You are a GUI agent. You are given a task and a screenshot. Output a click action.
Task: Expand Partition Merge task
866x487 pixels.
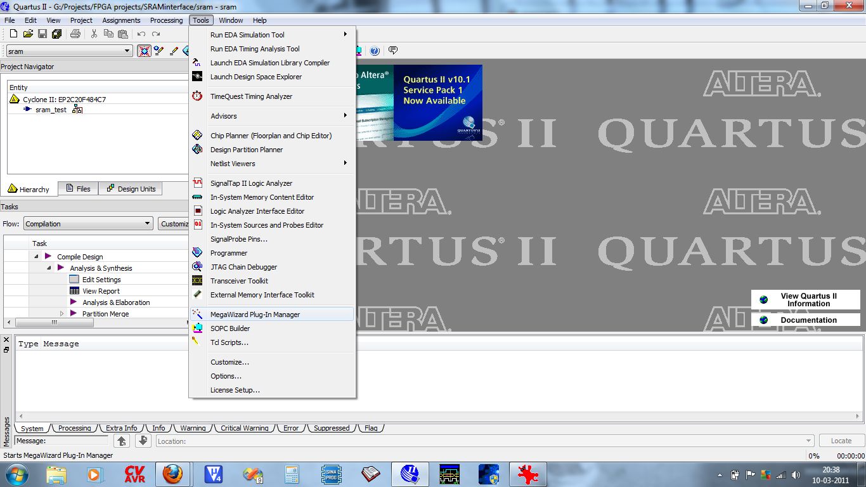point(61,313)
